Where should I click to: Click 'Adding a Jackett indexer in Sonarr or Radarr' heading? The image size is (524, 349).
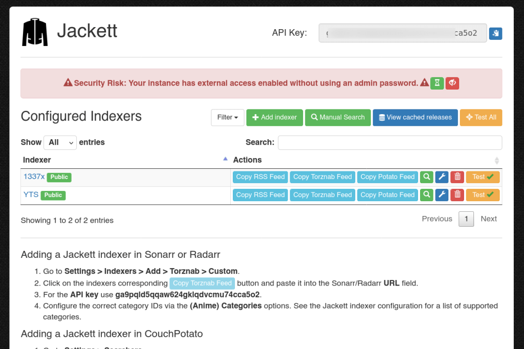pos(120,255)
